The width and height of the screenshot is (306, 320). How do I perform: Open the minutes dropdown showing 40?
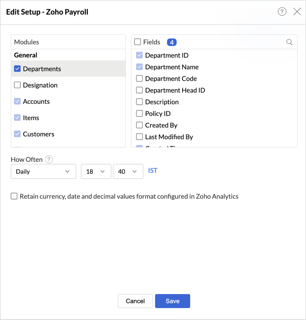[x=128, y=172]
